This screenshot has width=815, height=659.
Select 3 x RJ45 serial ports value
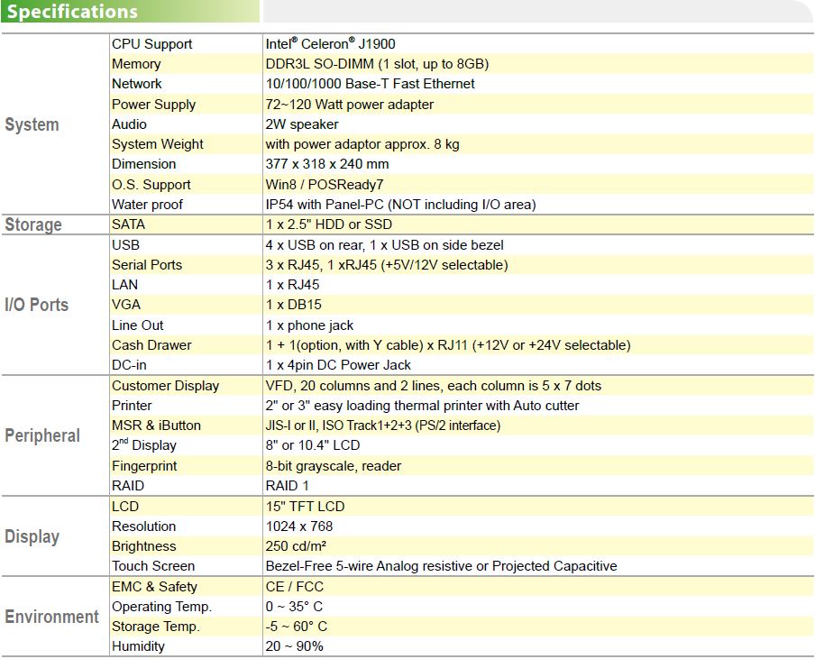pos(387,265)
